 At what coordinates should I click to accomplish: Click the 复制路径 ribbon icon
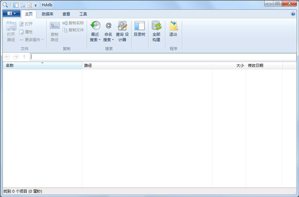tap(54, 31)
